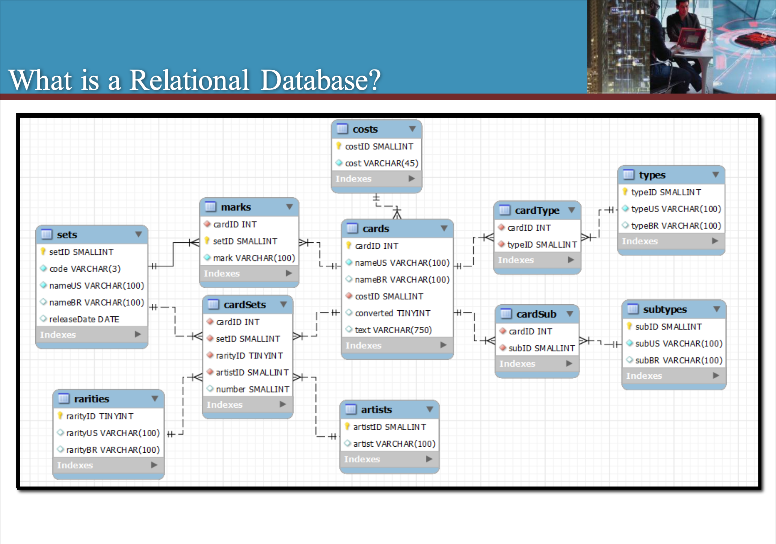Click the table icon on the subtypes table
The image size is (776, 544).
633,309
